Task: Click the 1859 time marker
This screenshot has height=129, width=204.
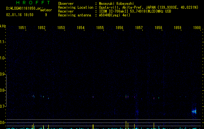Action: [x=177, y=28]
